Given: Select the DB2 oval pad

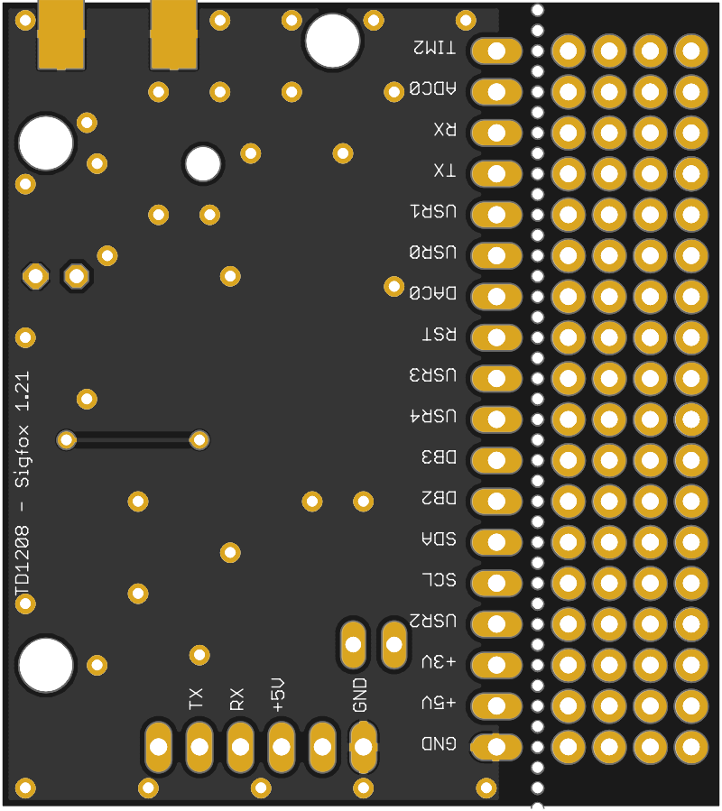Looking at the screenshot, I should coord(495,501).
